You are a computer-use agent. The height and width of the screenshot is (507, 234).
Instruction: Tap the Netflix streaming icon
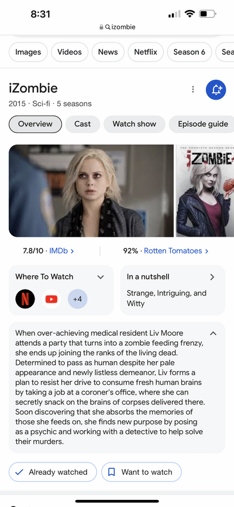click(25, 299)
